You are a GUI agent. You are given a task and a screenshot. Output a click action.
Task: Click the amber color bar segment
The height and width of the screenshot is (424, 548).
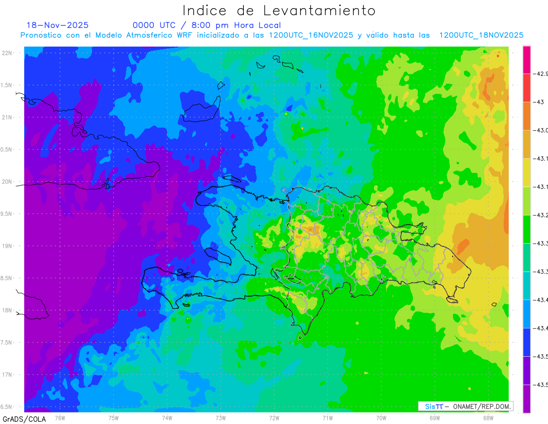527,145
